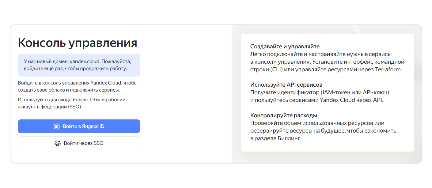Click the IAM-токен term in API paragraph

pos(332,92)
